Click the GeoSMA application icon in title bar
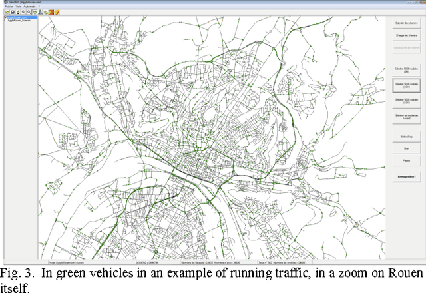The width and height of the screenshot is (426, 293). [x=6, y=2]
